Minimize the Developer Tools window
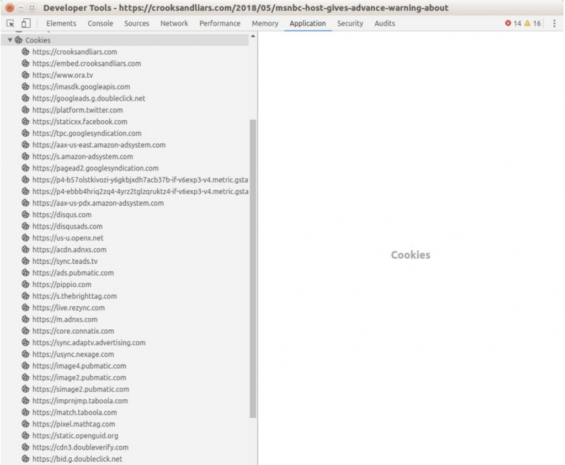Viewport: 565px width, 465px height. 21,8
